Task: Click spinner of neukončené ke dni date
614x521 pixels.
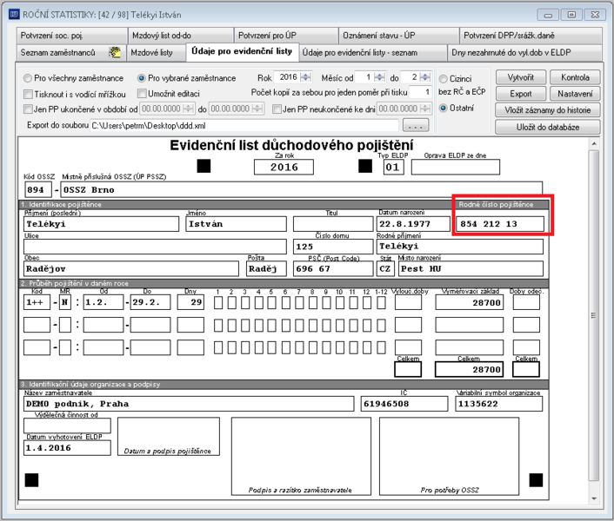Action: tap(425, 109)
